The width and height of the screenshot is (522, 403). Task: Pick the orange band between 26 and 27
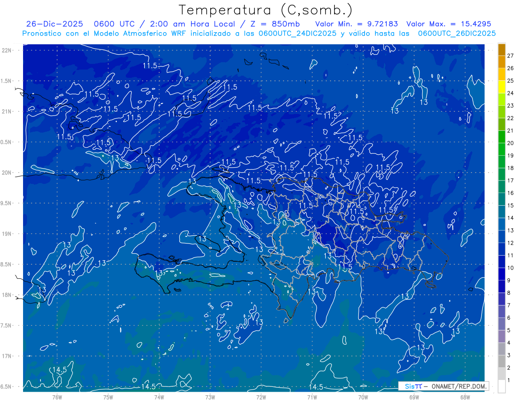(502, 61)
